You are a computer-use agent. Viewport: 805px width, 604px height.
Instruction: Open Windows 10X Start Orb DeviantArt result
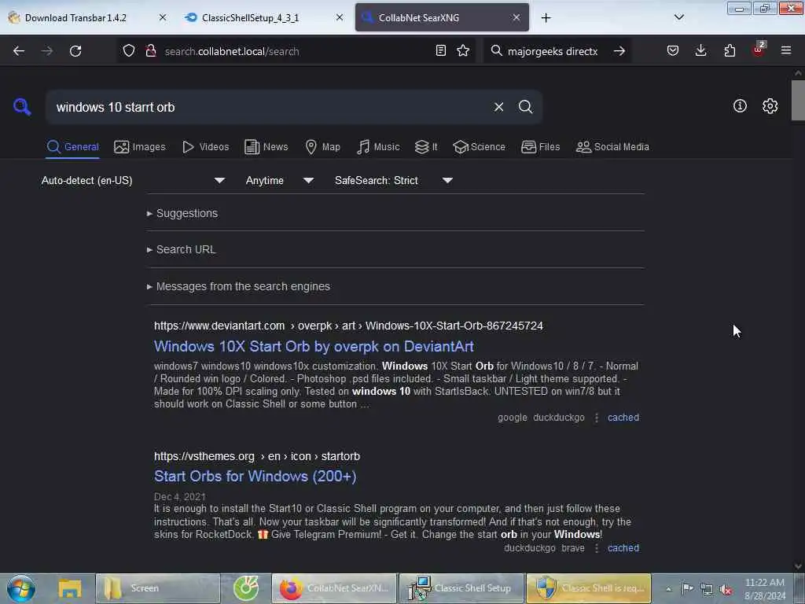tap(314, 347)
